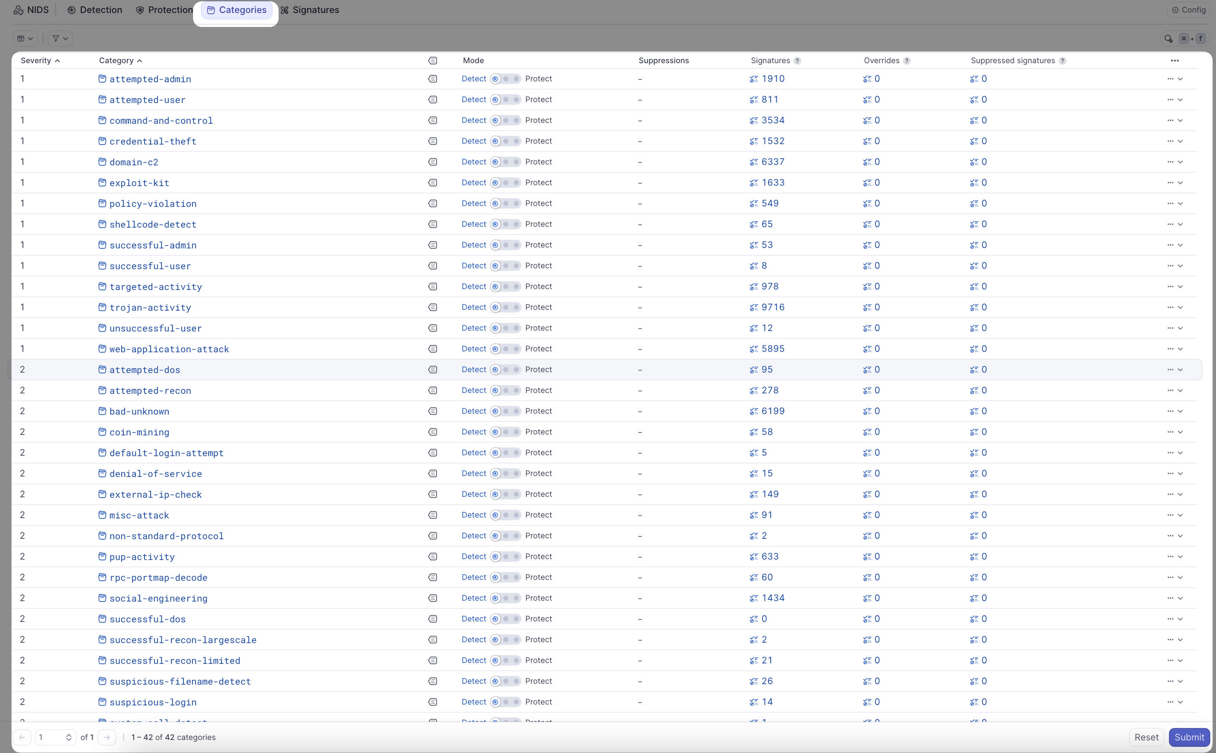Toggle the mode switch for coin-mining
Image resolution: width=1216 pixels, height=753 pixels.
pos(505,432)
